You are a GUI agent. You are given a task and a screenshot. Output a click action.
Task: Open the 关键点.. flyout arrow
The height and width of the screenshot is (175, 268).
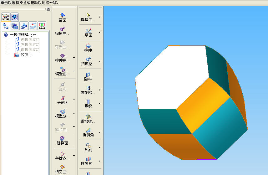point(74,156)
